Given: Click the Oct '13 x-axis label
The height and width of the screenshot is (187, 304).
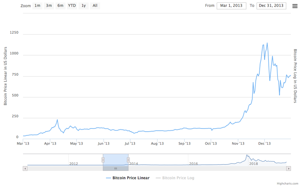Looking at the screenshot, I should 211,144.
